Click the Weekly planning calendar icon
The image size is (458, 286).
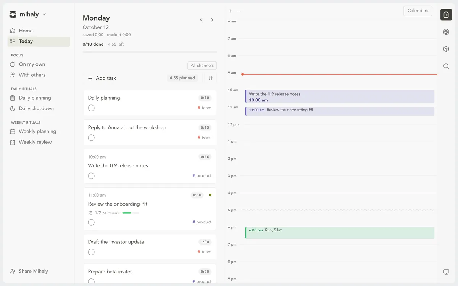coord(13,131)
